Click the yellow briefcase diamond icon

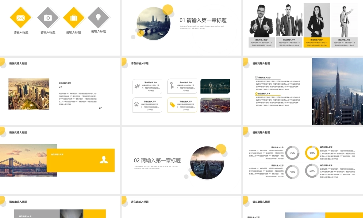tap(74, 17)
